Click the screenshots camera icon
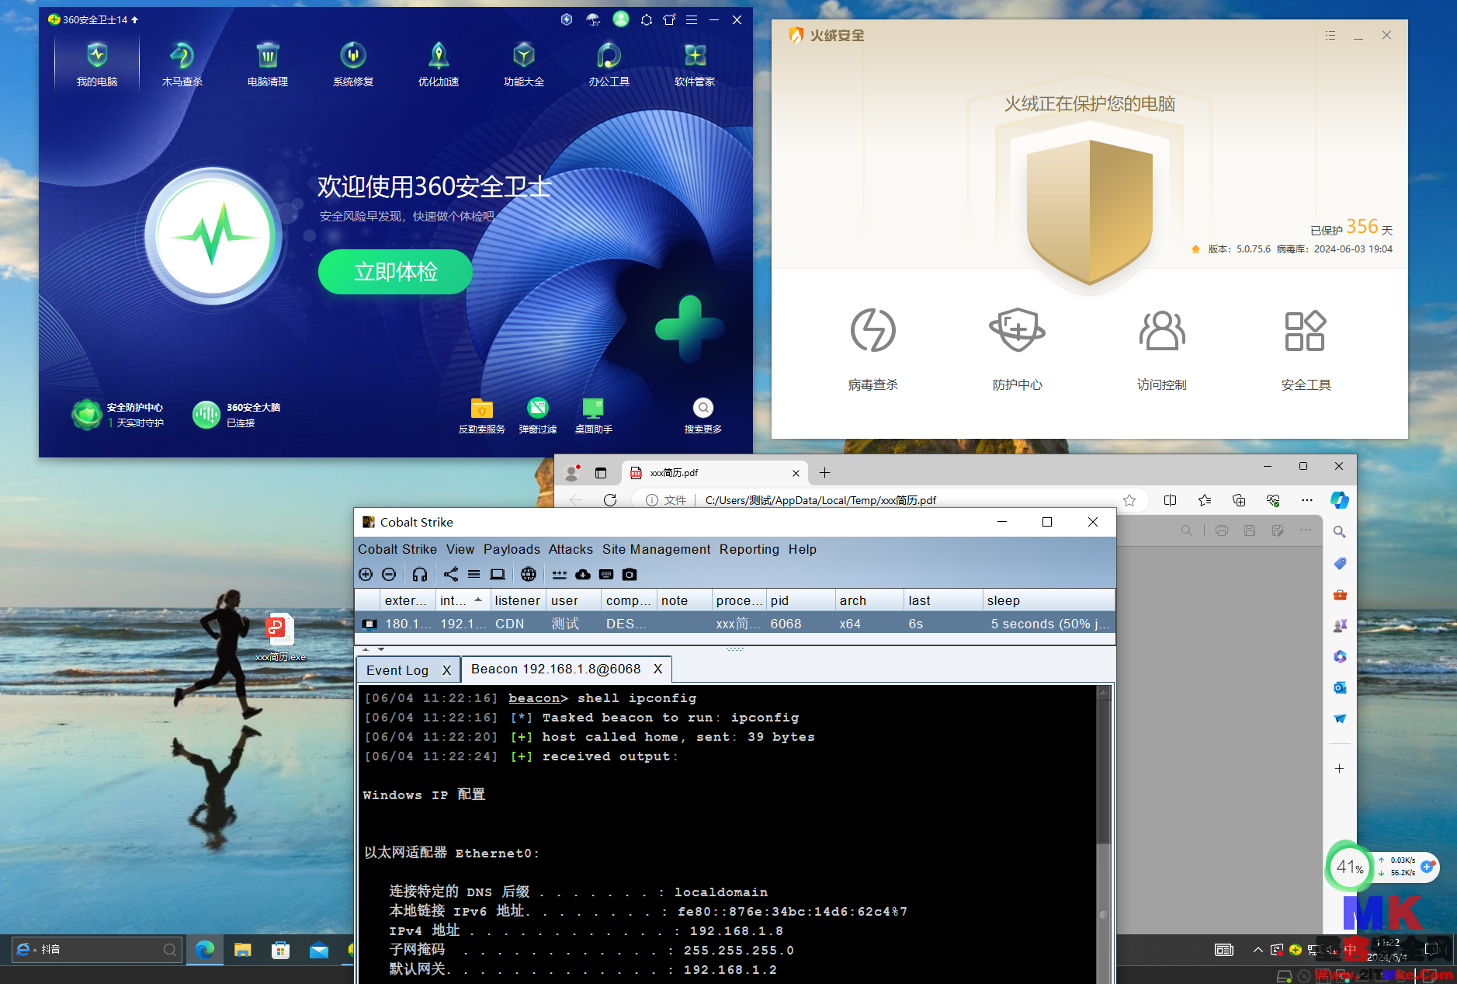Image resolution: width=1457 pixels, height=984 pixels. click(x=630, y=575)
